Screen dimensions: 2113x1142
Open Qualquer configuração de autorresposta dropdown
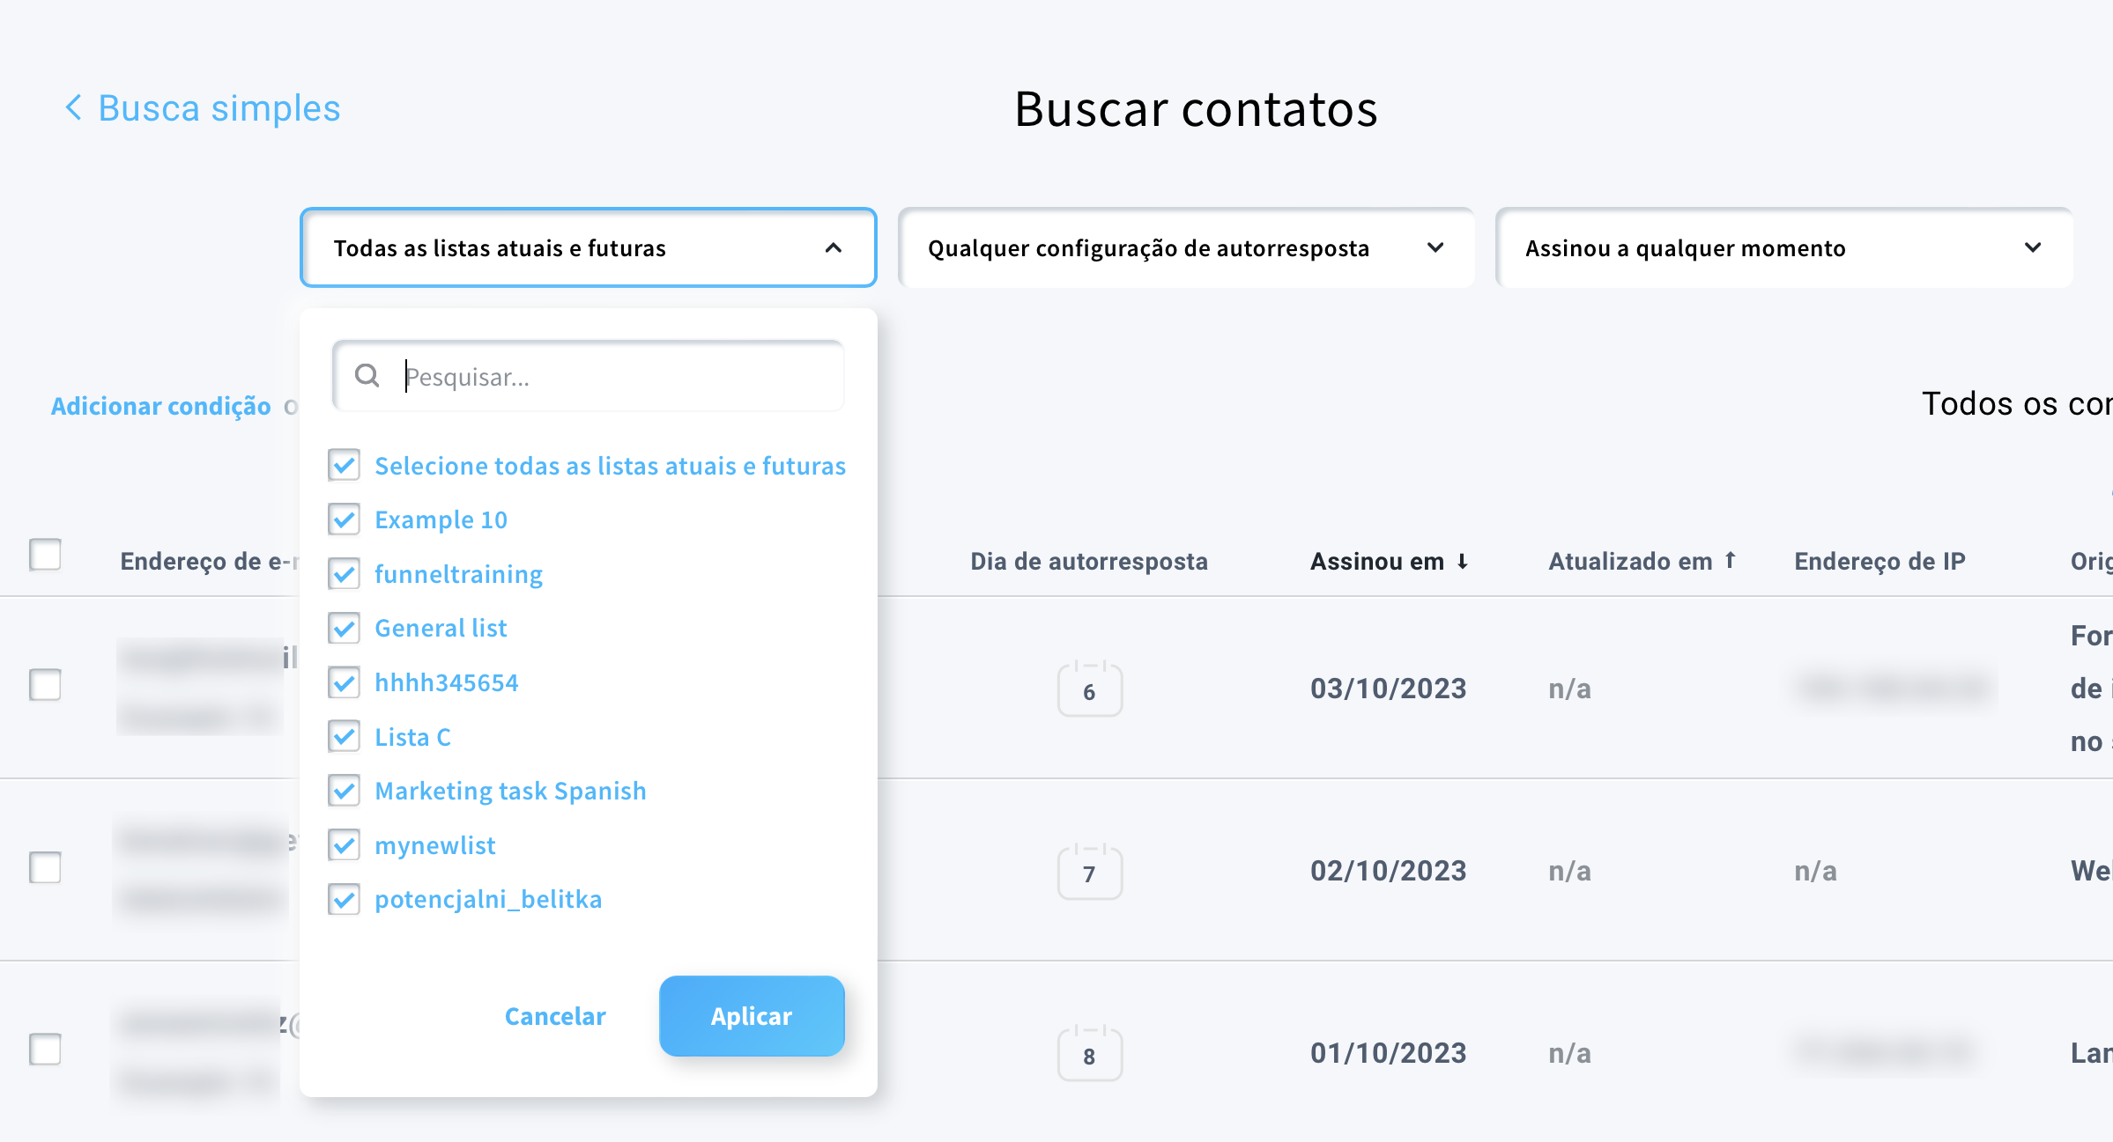point(1185,248)
